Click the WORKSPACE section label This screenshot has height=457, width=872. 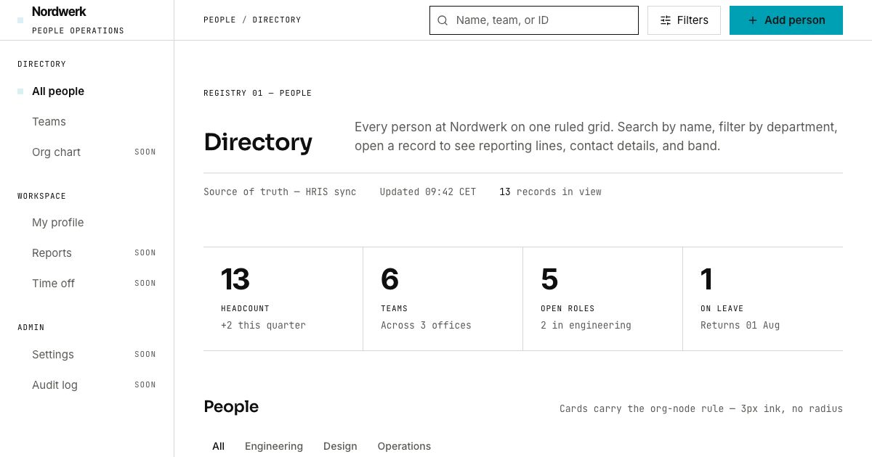[x=41, y=197]
